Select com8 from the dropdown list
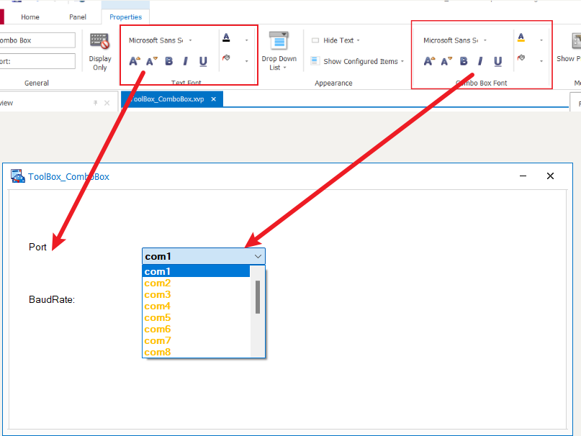 pyautogui.click(x=196, y=352)
